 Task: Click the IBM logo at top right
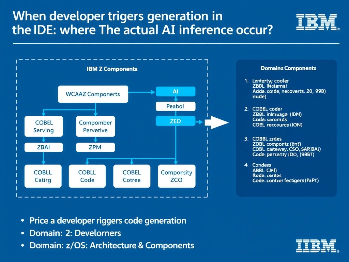(318, 22)
